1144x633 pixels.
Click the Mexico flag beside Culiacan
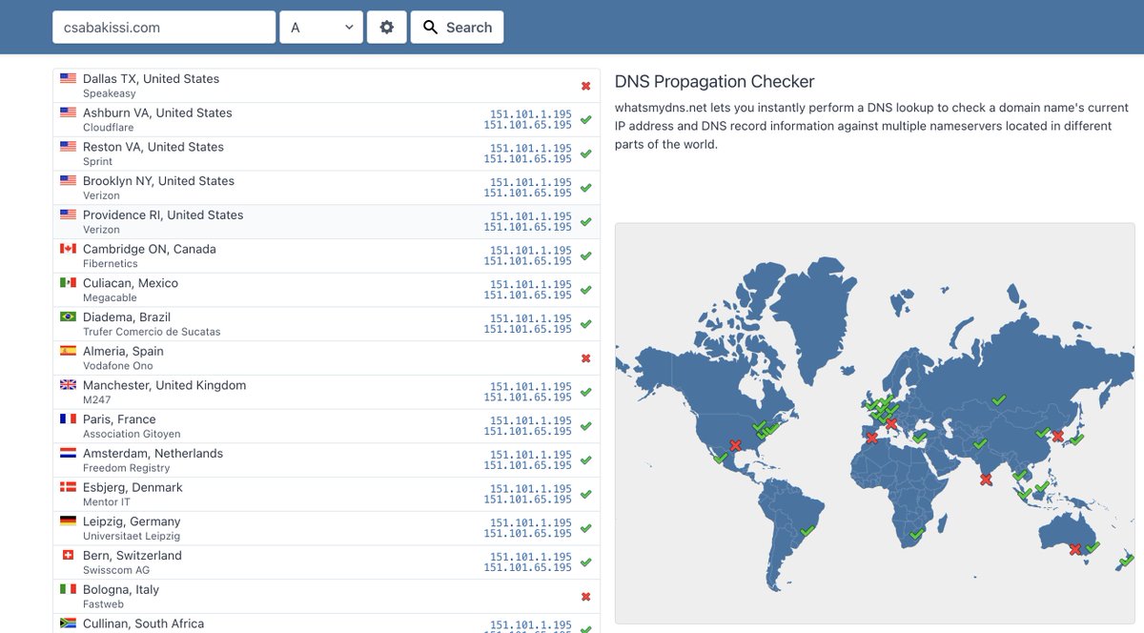pyautogui.click(x=68, y=283)
